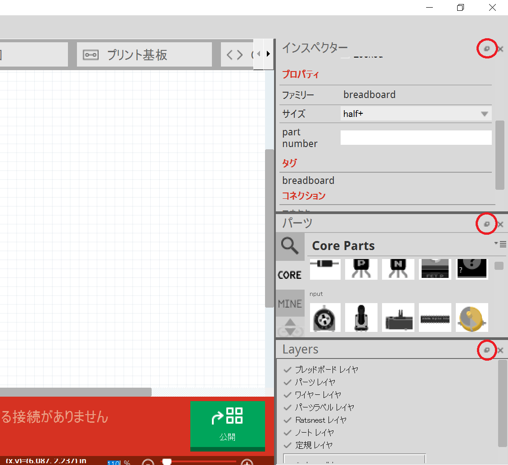Click the 接続がありません routing status message
This screenshot has height=465, width=508.
click(x=54, y=417)
